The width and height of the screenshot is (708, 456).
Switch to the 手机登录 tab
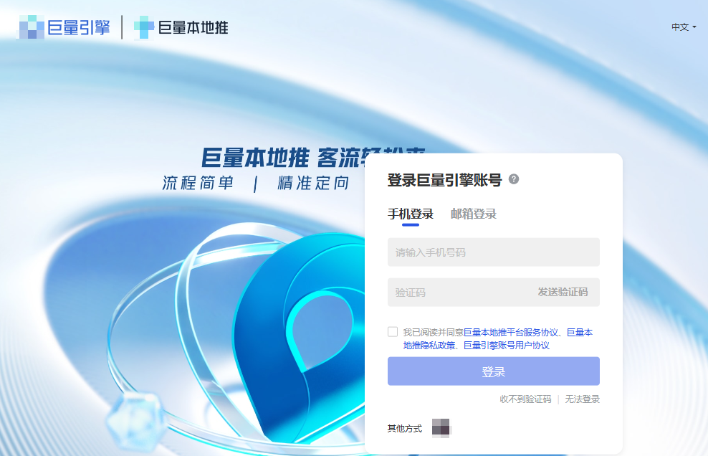[411, 214]
